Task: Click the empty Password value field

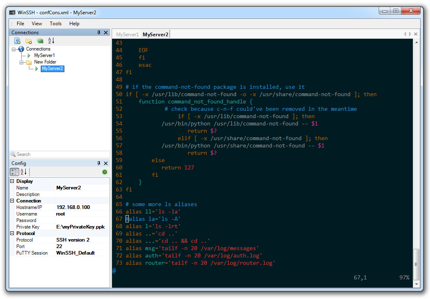Action: (x=82, y=220)
